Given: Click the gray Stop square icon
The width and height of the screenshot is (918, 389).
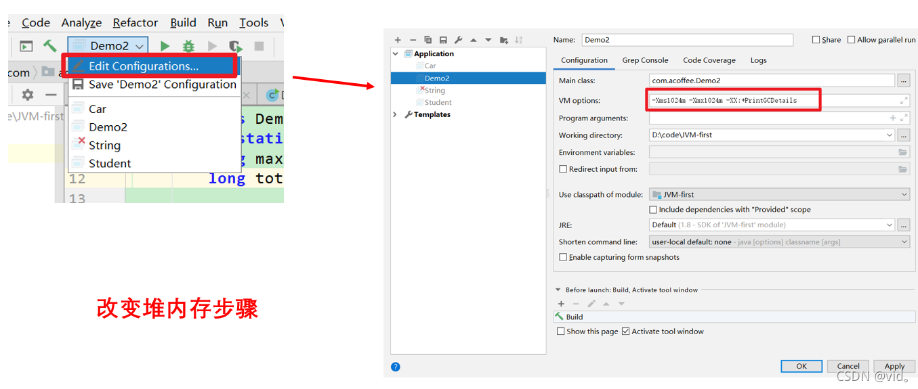Looking at the screenshot, I should [259, 46].
